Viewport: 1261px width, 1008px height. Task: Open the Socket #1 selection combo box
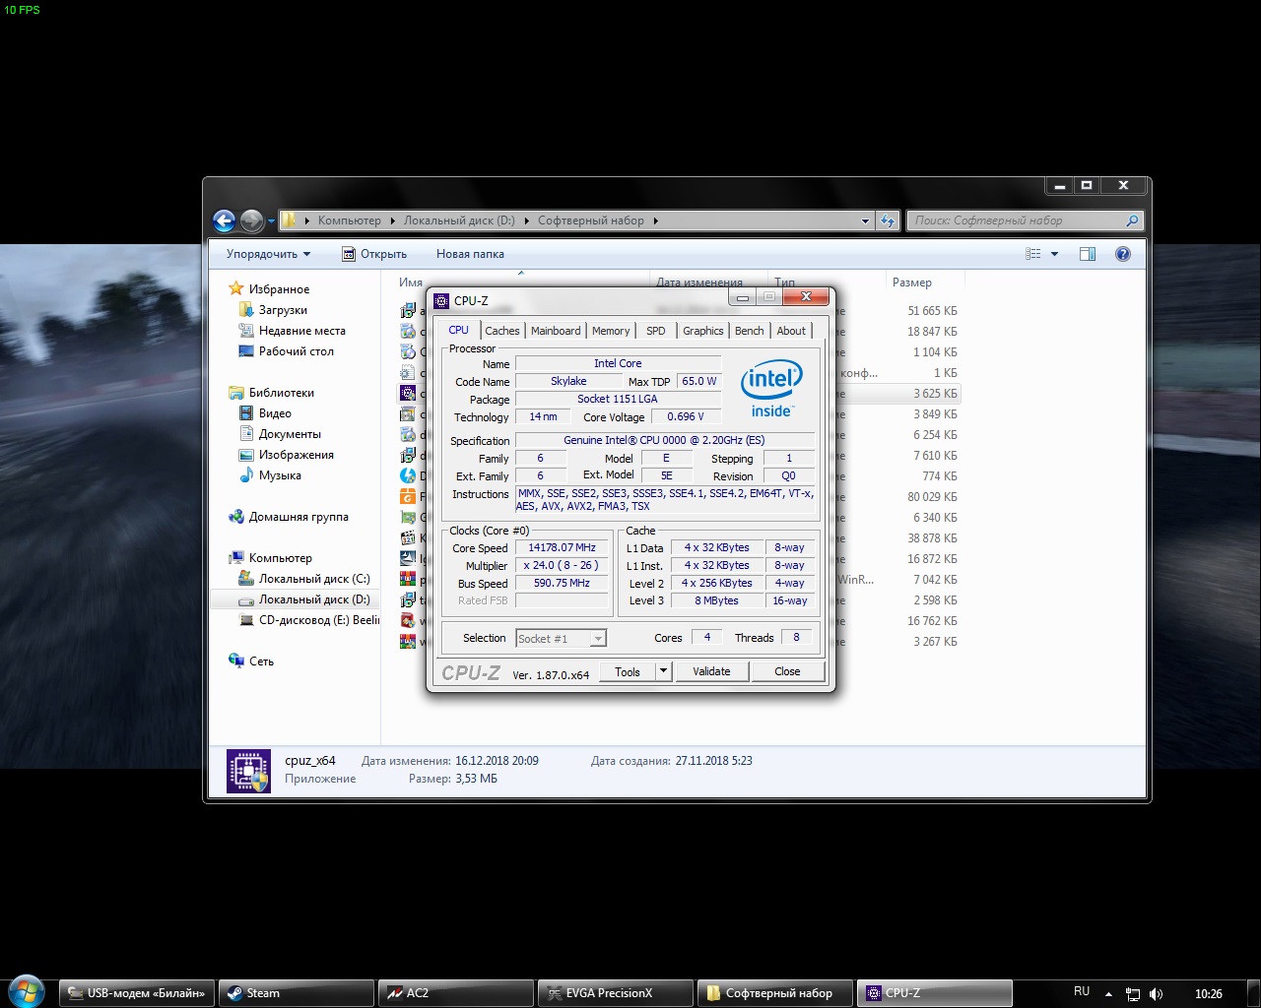click(561, 639)
